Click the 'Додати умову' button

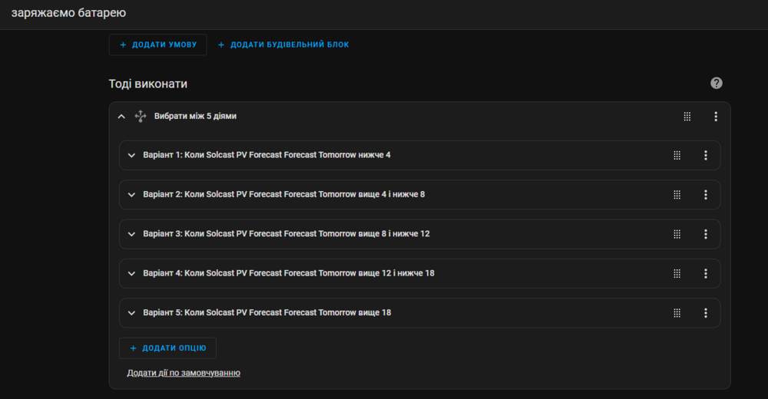pos(157,45)
